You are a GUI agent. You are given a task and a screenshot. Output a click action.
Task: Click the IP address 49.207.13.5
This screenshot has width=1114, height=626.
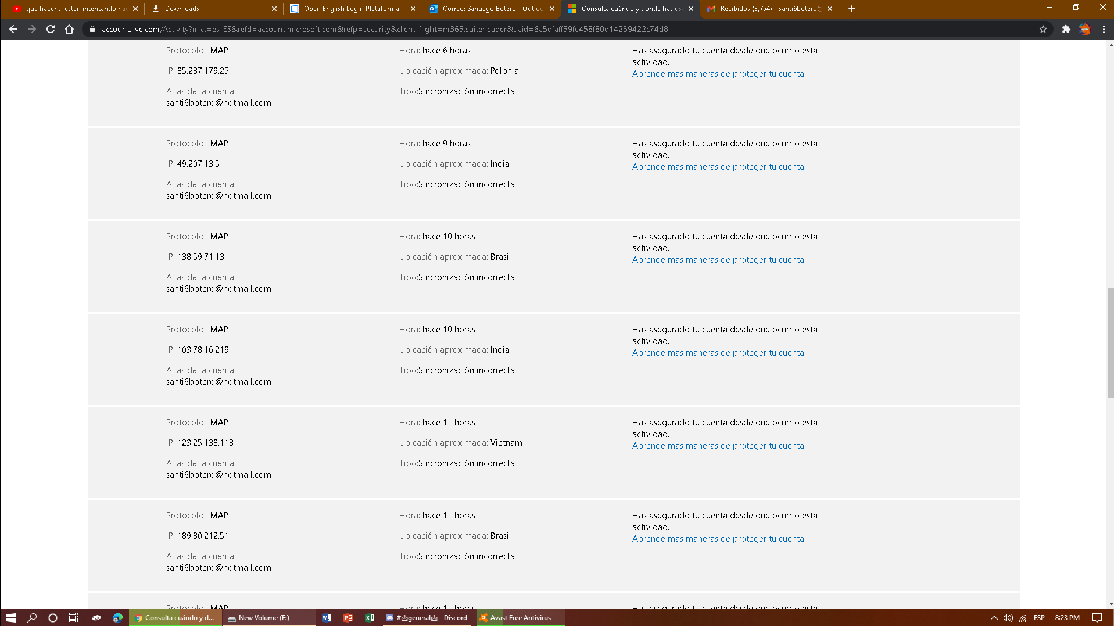(198, 164)
